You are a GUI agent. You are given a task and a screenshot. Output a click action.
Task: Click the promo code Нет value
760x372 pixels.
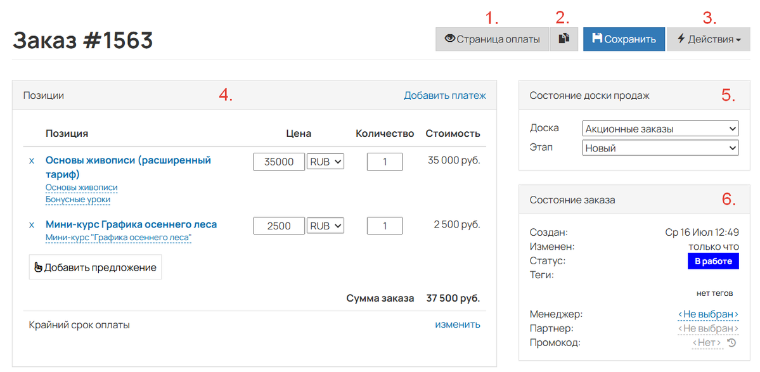(707, 343)
